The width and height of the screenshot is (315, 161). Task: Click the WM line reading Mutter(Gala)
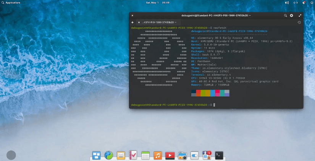pyautogui.click(x=204, y=65)
